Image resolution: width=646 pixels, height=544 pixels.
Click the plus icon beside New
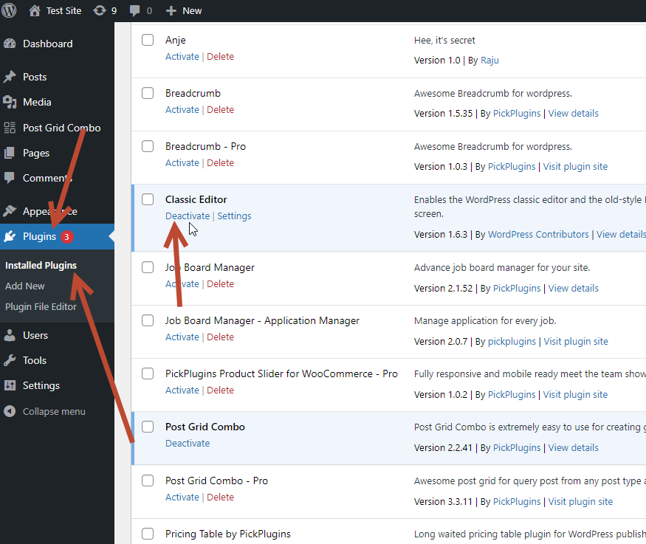(x=171, y=11)
